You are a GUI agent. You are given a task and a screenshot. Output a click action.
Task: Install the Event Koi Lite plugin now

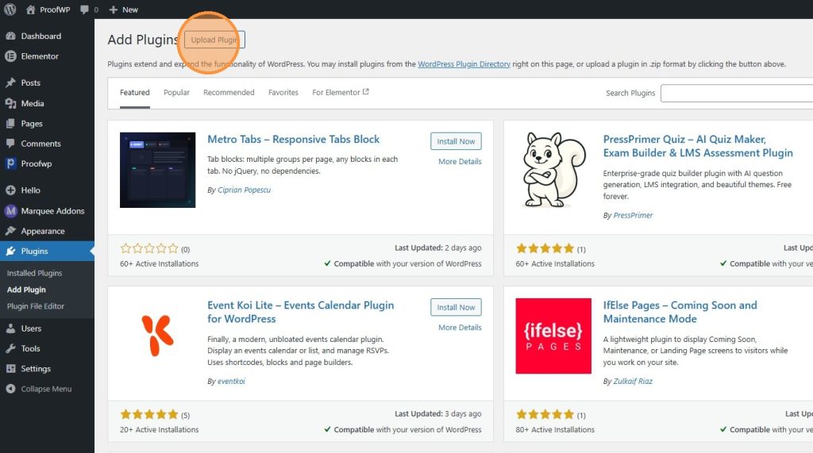[x=456, y=307]
